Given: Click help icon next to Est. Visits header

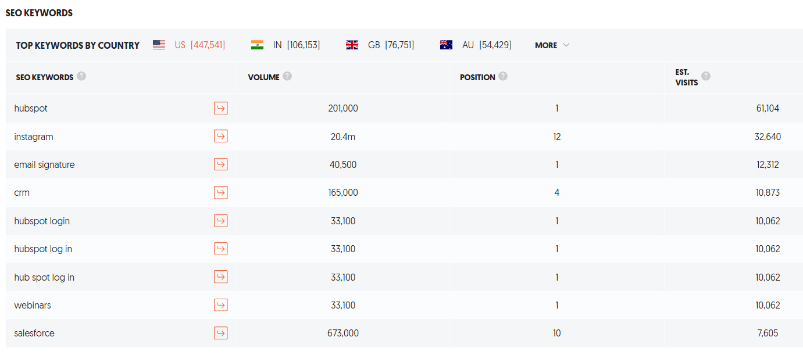Looking at the screenshot, I should pos(706,76).
